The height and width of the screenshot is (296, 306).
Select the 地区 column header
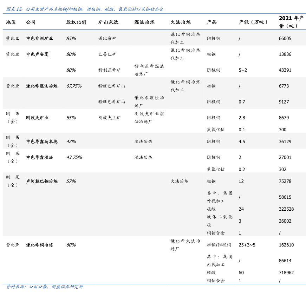11,22
